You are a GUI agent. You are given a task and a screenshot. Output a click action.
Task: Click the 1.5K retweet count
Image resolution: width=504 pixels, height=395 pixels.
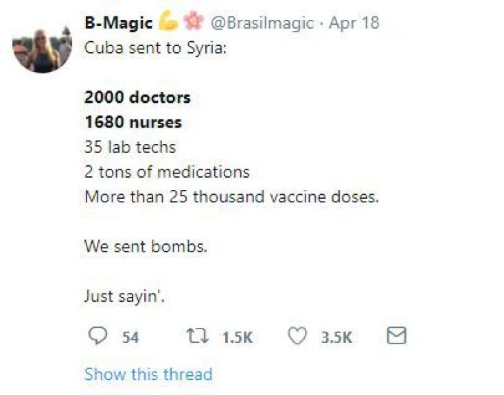coord(238,337)
